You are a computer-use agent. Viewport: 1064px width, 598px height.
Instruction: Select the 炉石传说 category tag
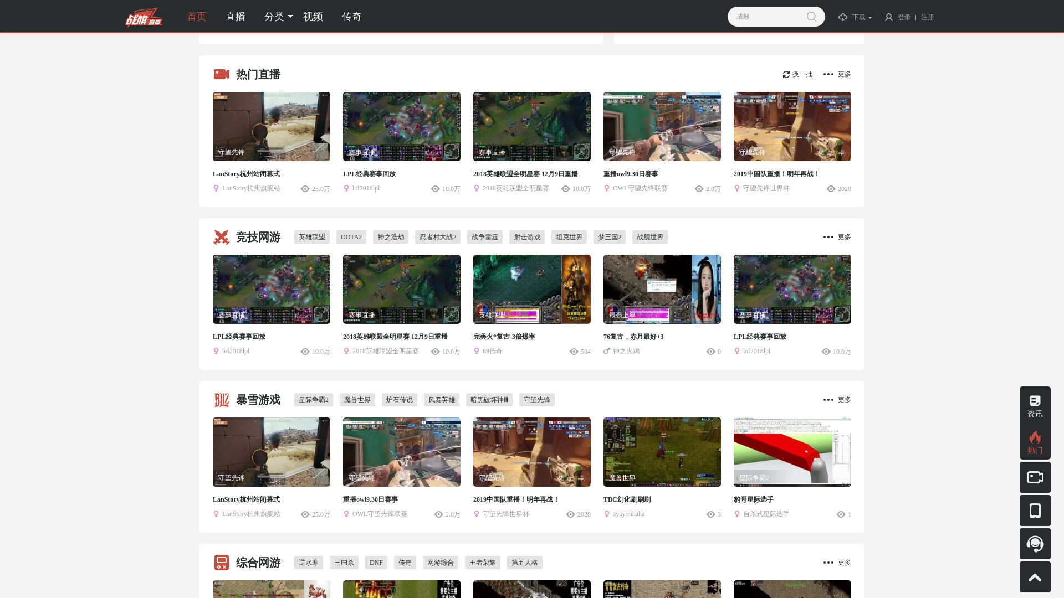400,400
